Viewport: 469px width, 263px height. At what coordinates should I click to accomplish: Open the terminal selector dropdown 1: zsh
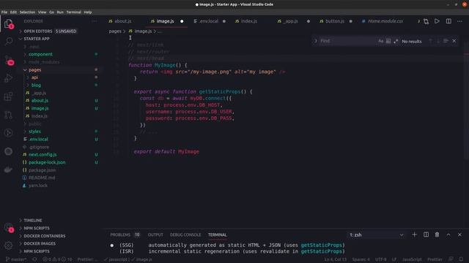click(376, 235)
